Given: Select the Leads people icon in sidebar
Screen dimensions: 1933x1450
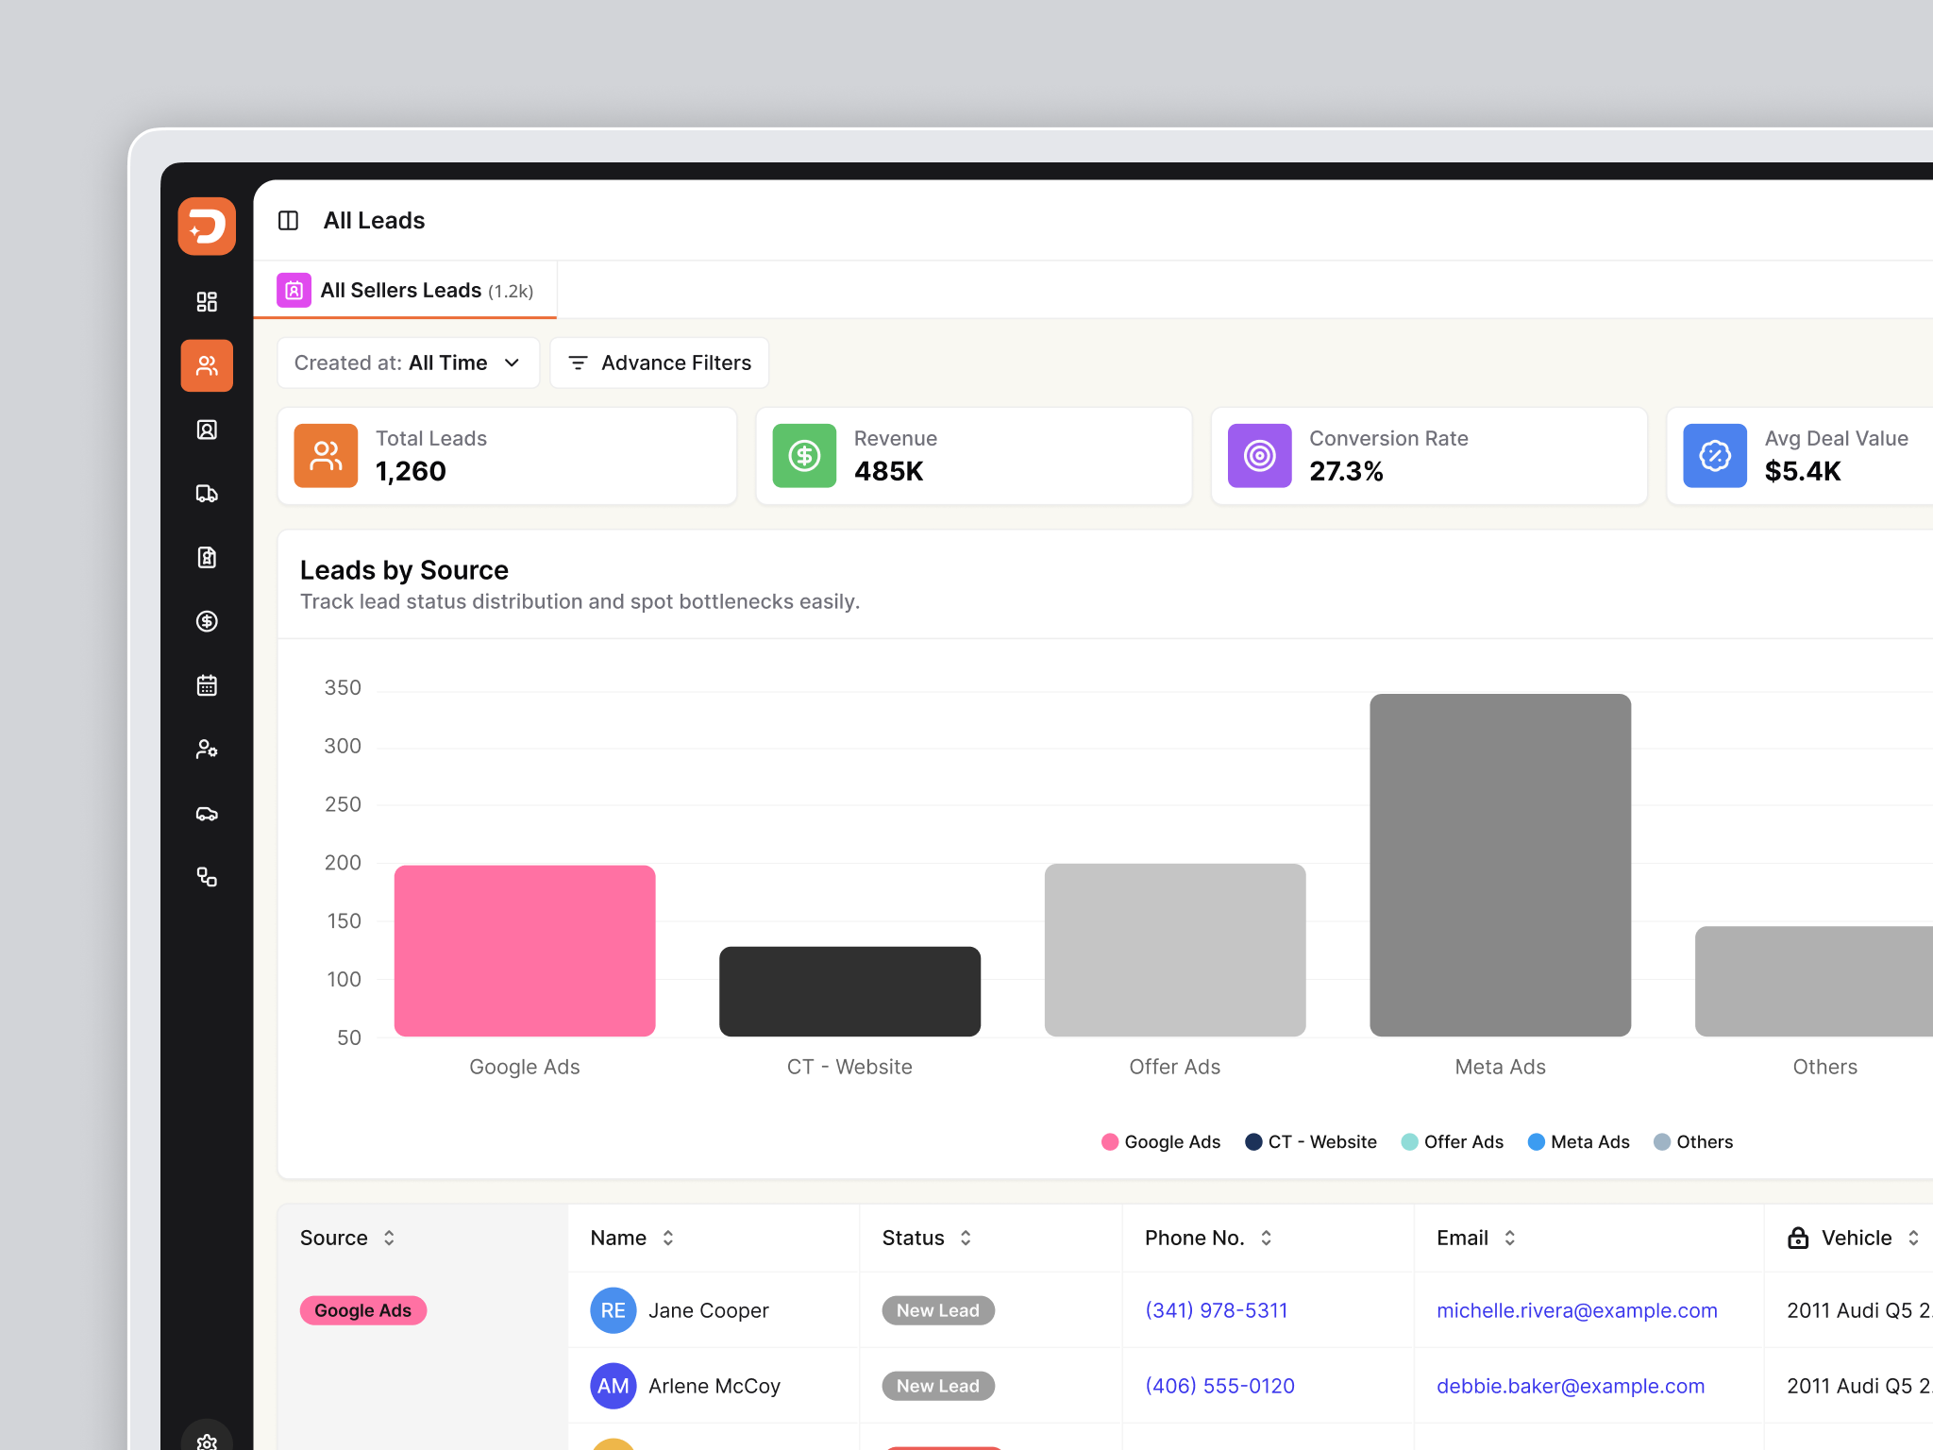Looking at the screenshot, I should 207,365.
